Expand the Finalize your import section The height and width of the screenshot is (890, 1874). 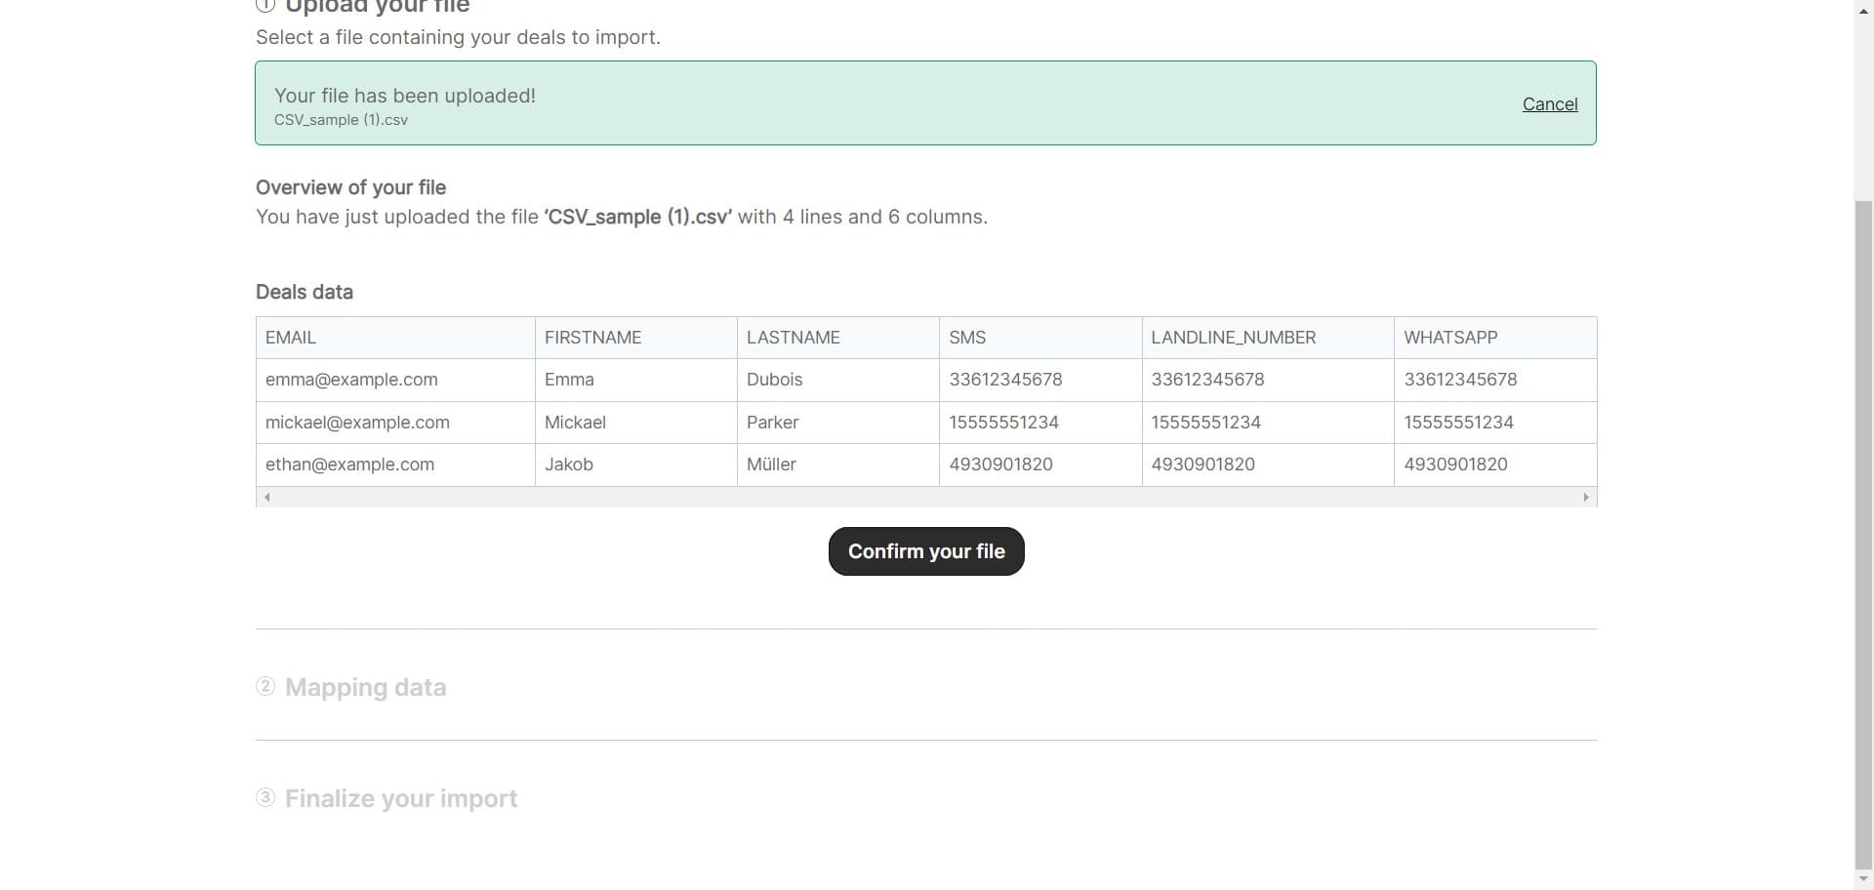400,797
